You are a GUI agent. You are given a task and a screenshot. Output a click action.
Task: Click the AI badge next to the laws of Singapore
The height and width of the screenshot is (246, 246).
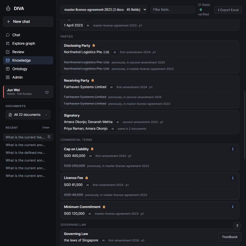tap(103, 241)
